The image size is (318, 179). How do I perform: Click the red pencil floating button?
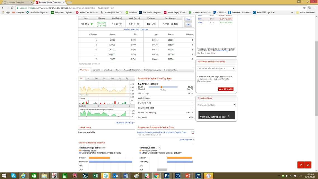301,165
